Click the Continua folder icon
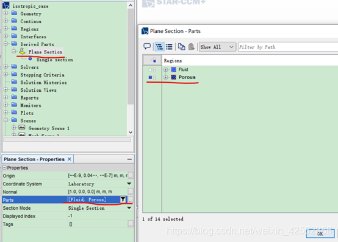This screenshot has height=242, width=338. click(x=14, y=21)
